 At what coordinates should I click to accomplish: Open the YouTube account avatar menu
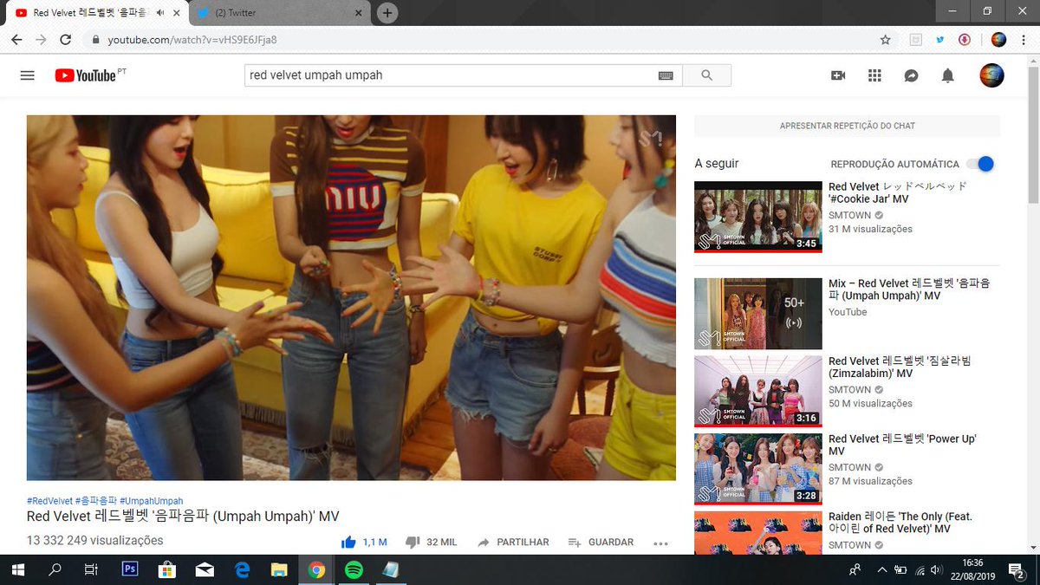click(x=991, y=75)
